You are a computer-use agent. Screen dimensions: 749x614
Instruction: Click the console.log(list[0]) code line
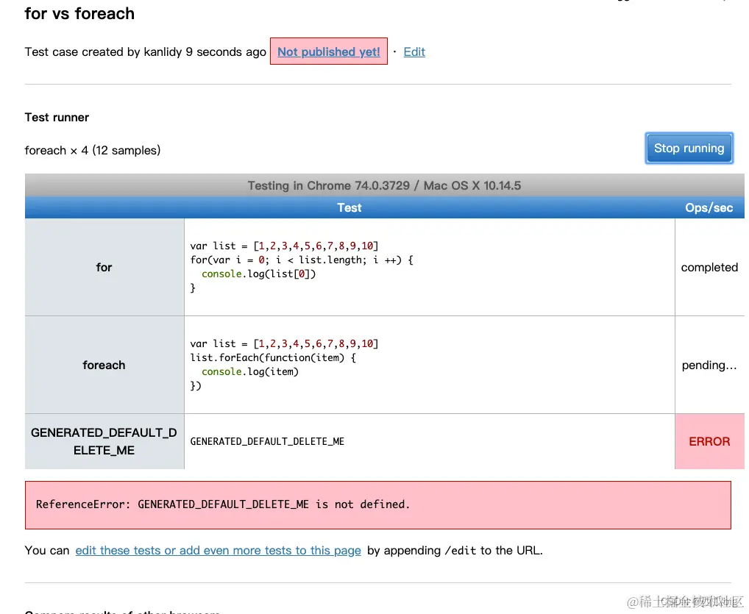pyautogui.click(x=258, y=274)
